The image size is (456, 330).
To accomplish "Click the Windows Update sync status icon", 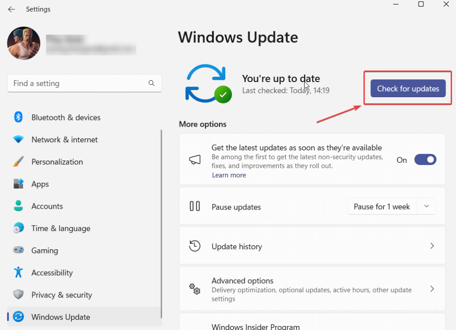I will [208, 84].
